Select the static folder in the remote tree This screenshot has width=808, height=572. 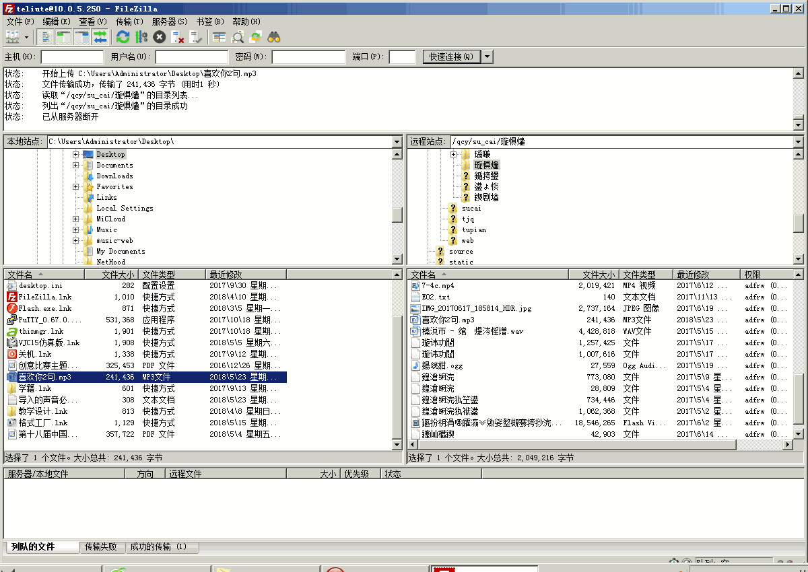pyautogui.click(x=461, y=262)
